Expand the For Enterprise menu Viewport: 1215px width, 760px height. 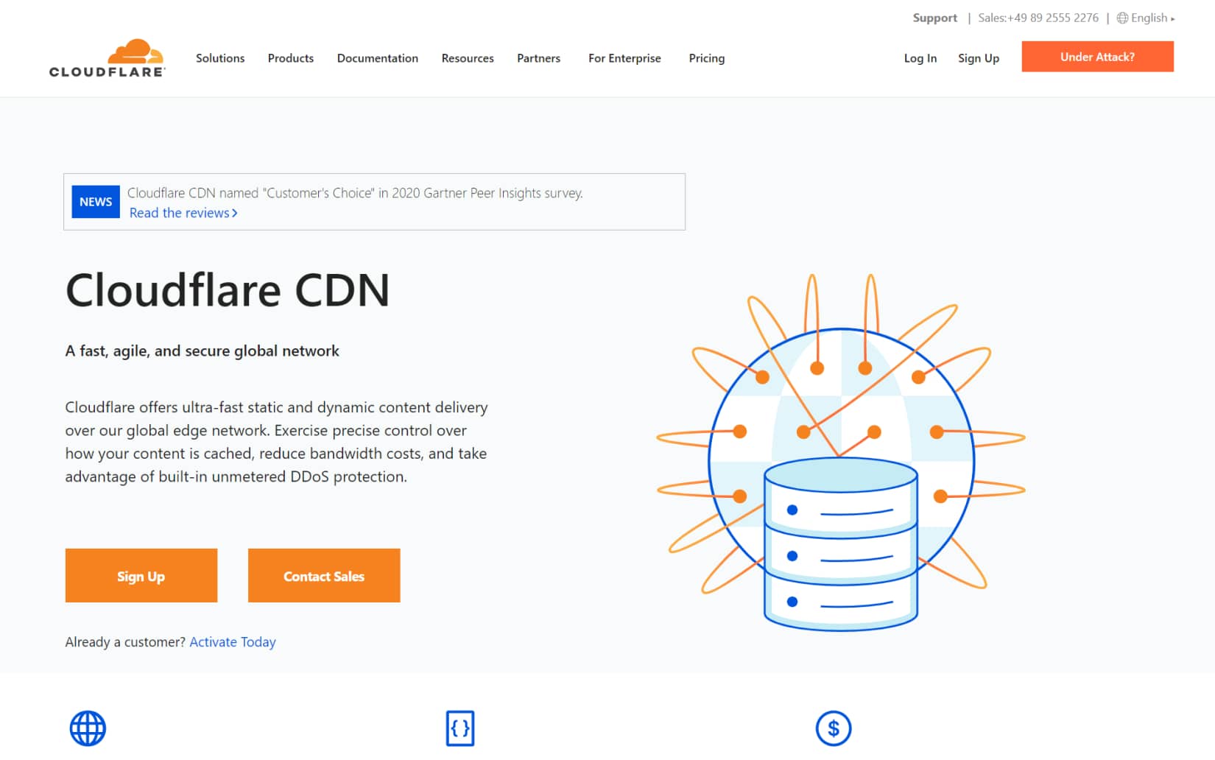tap(624, 58)
